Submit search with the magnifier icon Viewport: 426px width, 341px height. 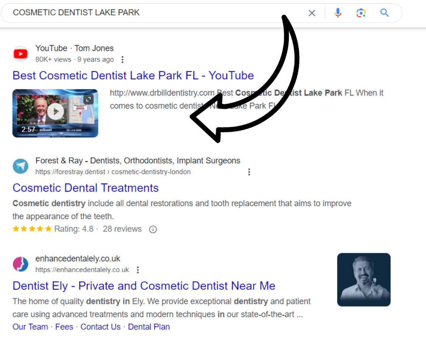pyautogui.click(x=384, y=13)
